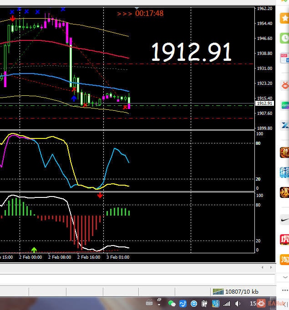Open the blue ice-themed game sidebar icon
The width and height of the screenshot is (289, 310).
point(284,172)
